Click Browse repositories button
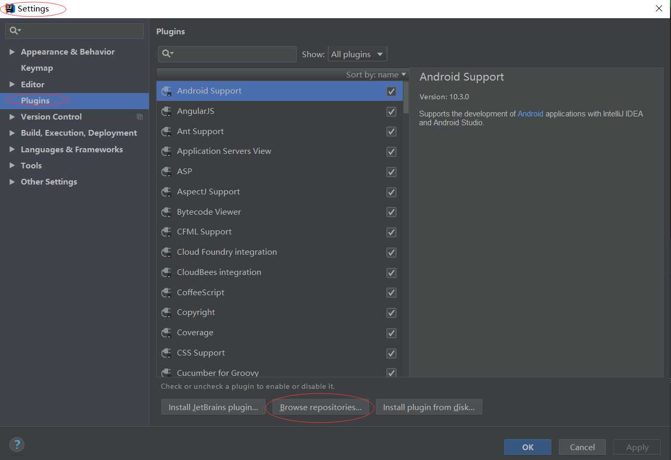 point(321,407)
